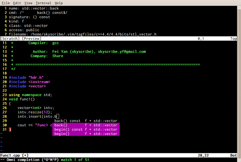Click '#include <iostream>' line
Screen dimensions: 241x162
pyautogui.click(x=29, y=82)
